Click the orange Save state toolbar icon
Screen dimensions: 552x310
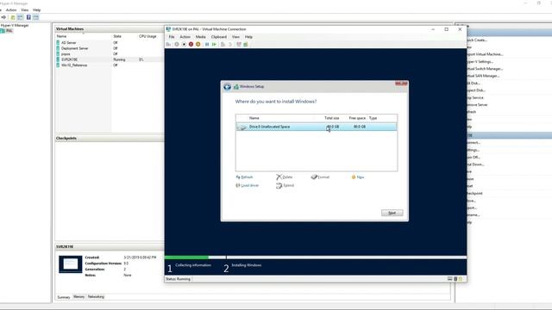pyautogui.click(x=198, y=44)
